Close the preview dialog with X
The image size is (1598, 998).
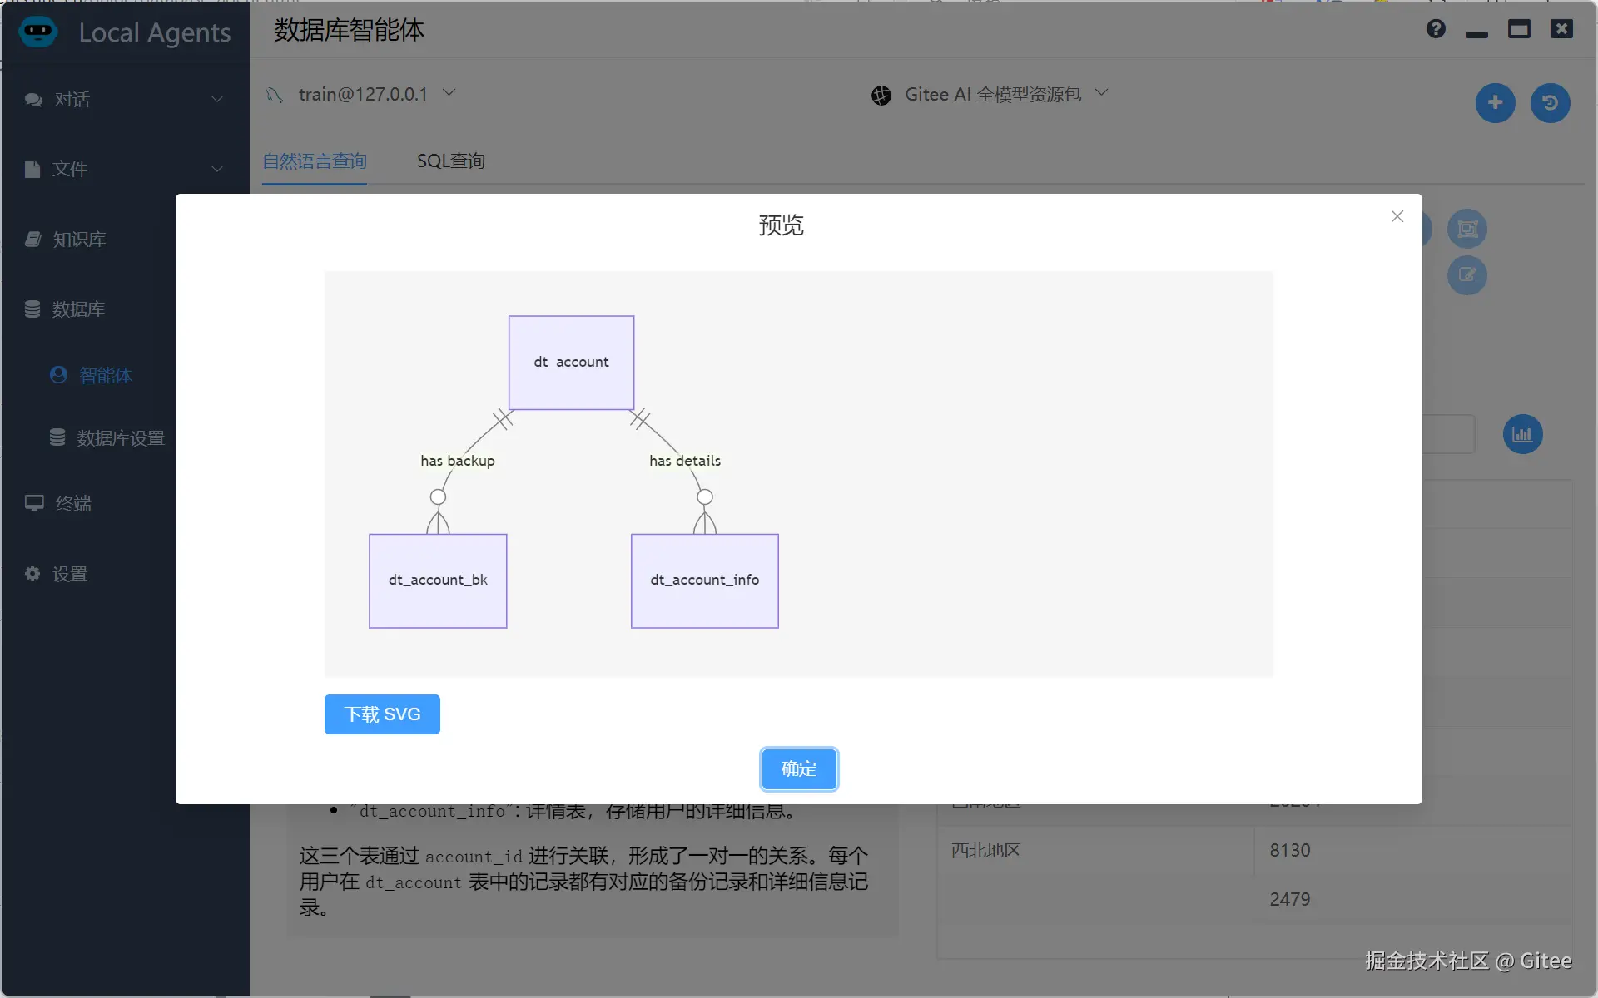pyautogui.click(x=1397, y=216)
